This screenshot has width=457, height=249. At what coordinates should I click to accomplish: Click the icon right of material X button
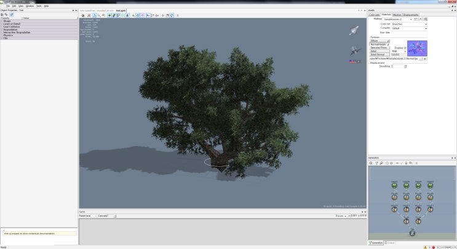(426, 19)
